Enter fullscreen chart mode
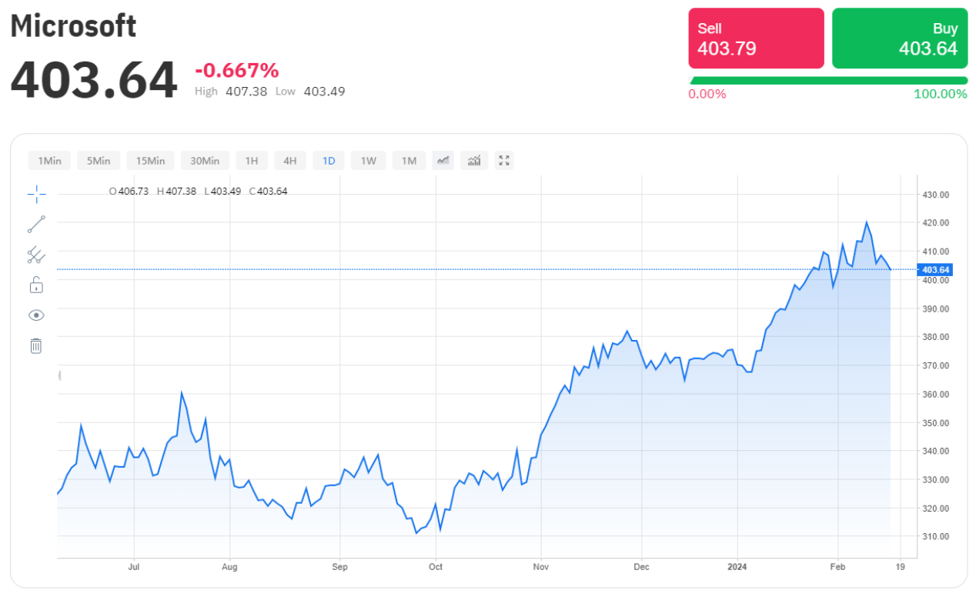This screenshot has height=597, width=976. [x=504, y=161]
